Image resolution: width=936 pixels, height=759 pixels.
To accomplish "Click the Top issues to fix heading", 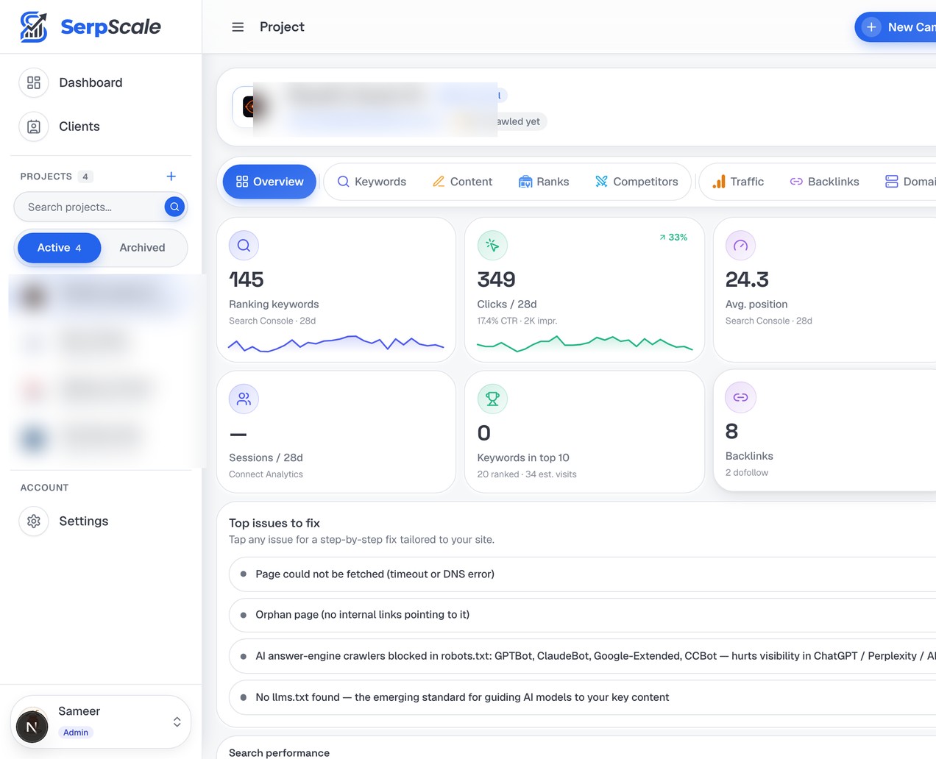I will point(274,523).
